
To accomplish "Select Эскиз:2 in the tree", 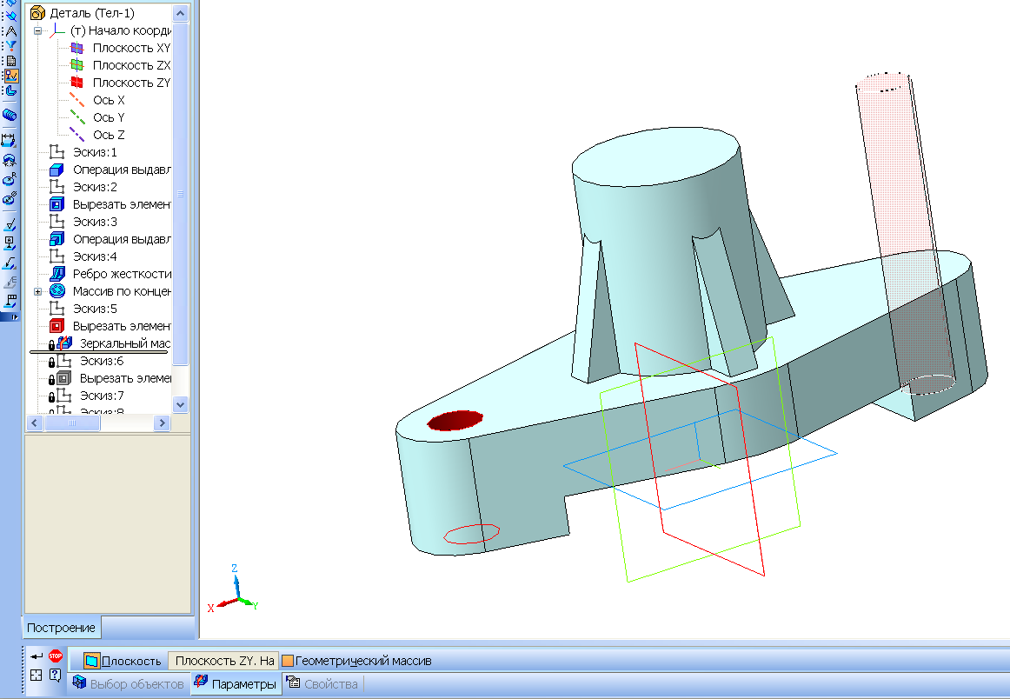I will pyautogui.click(x=95, y=187).
